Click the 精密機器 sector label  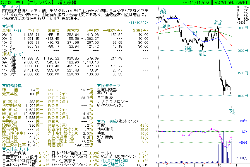tap(67, 3)
